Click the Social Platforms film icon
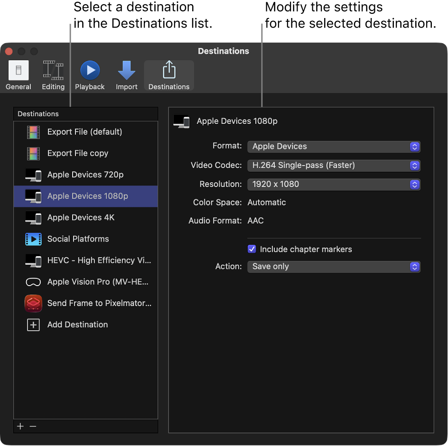 pyautogui.click(x=33, y=239)
